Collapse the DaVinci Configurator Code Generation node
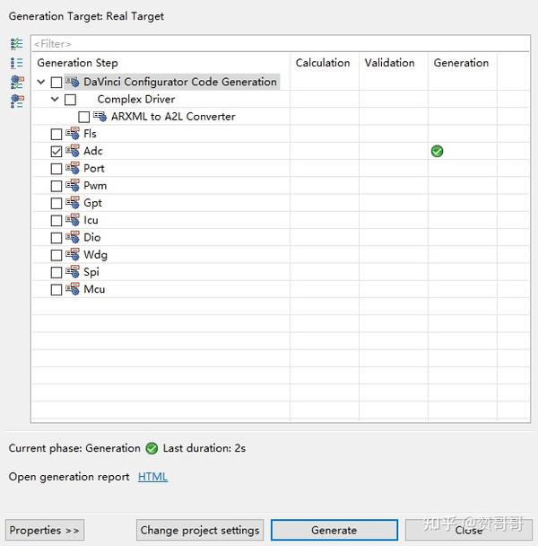Screen dimensions: 538x546 (x=40, y=82)
